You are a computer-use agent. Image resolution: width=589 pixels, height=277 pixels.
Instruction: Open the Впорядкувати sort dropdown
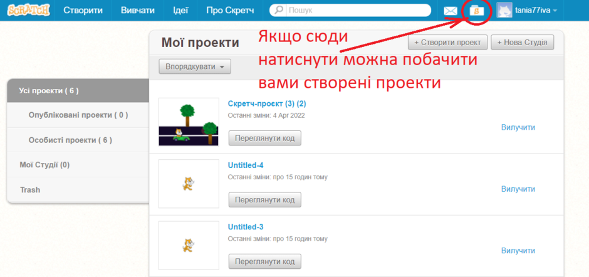pos(195,67)
